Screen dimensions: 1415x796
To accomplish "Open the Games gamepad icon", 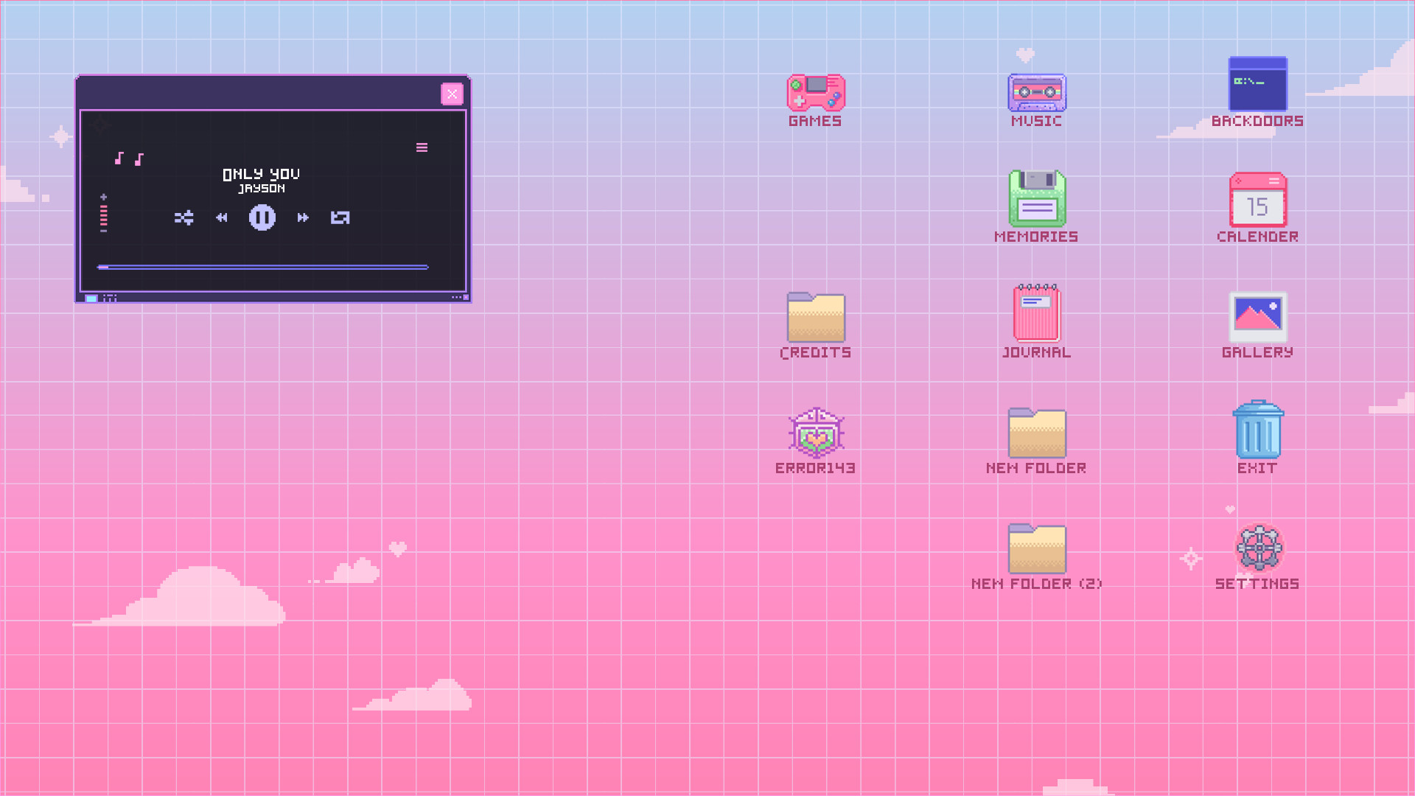I will [x=815, y=94].
